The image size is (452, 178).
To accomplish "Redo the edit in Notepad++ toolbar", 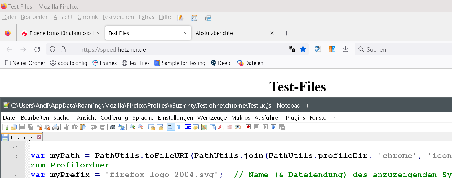I will click(102, 127).
